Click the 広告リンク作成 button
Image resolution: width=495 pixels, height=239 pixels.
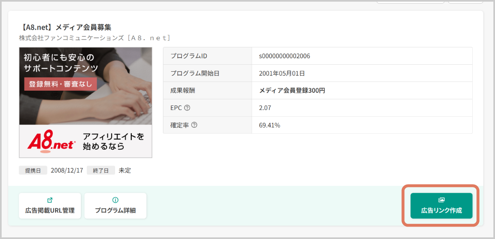[x=441, y=206]
